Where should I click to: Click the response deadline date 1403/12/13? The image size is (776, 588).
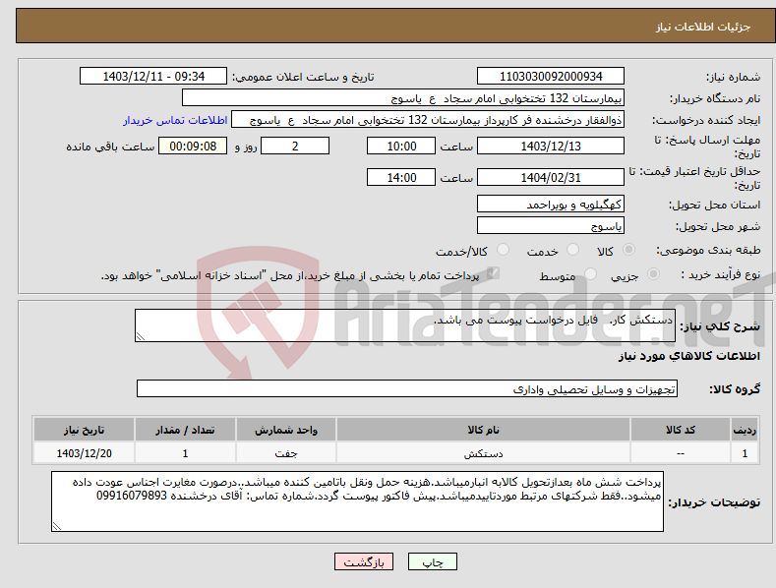click(551, 146)
